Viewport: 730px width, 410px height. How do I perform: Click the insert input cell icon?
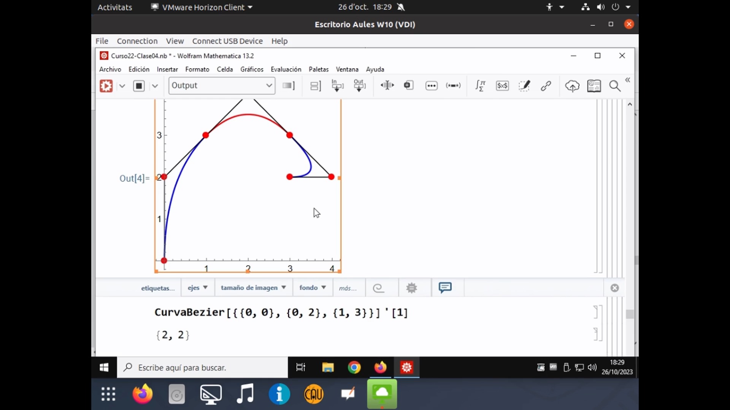[x=337, y=85]
